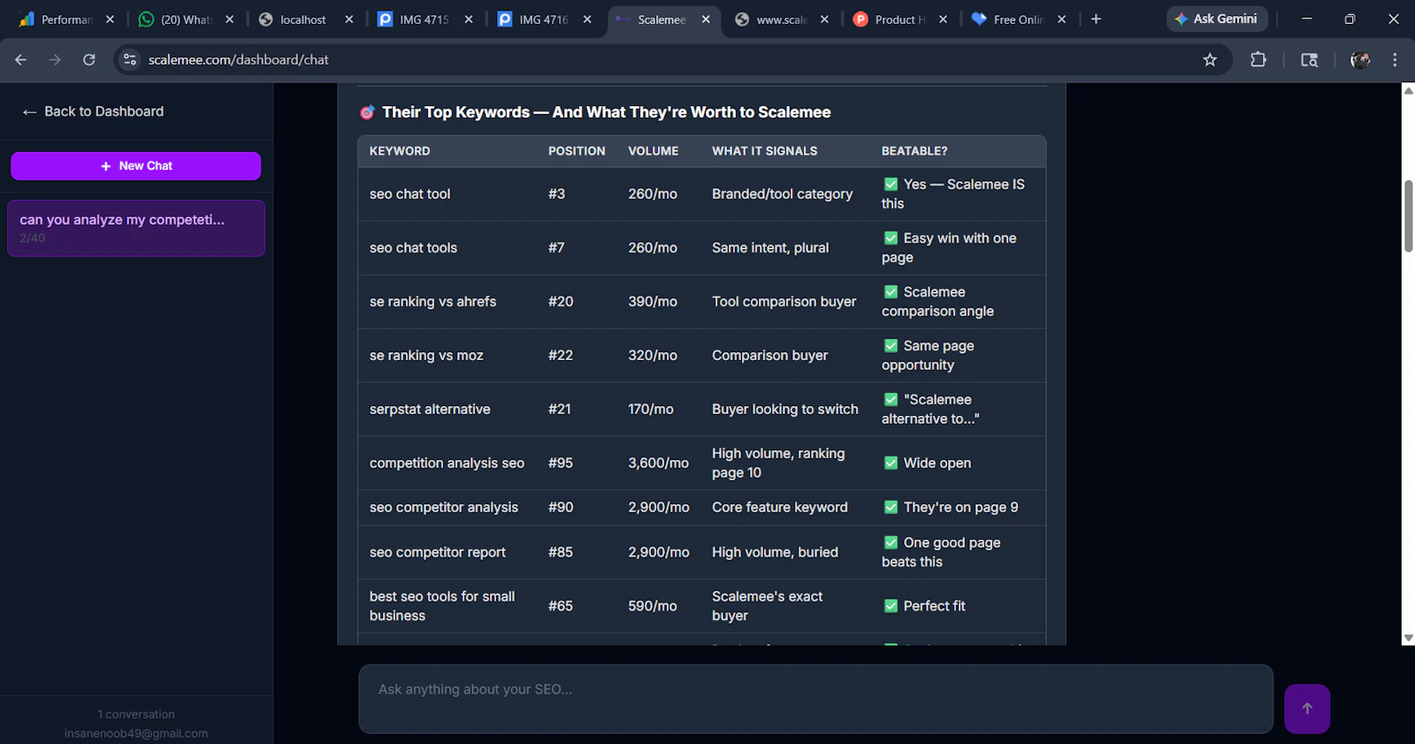
Task: Switch to the www.scalemee tab
Action: tap(782, 19)
